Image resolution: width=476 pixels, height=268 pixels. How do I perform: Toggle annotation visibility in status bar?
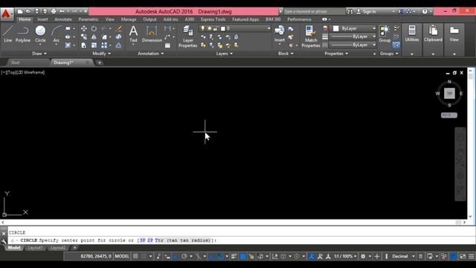click(x=312, y=256)
